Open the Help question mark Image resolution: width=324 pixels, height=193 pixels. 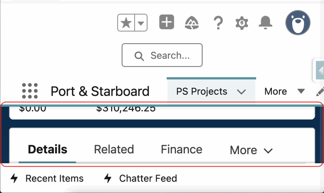[x=218, y=23]
